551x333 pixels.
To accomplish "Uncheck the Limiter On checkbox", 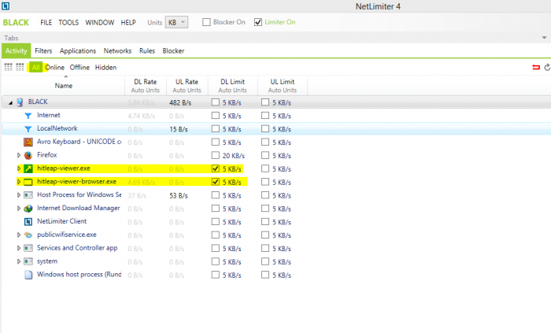I will coord(258,22).
